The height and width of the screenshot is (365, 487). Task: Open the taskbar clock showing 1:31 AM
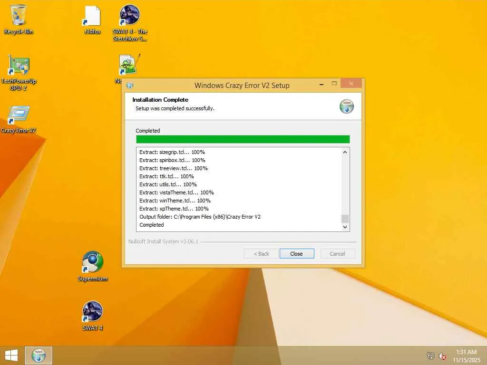[x=466, y=356]
